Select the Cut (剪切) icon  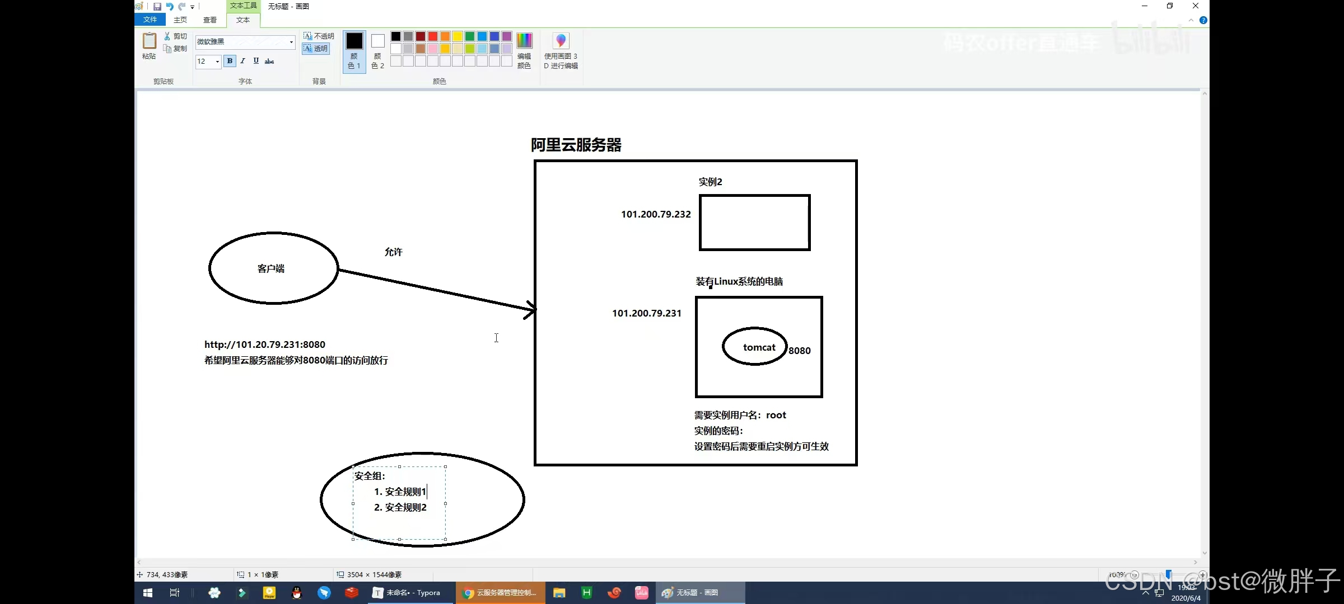pyautogui.click(x=167, y=35)
